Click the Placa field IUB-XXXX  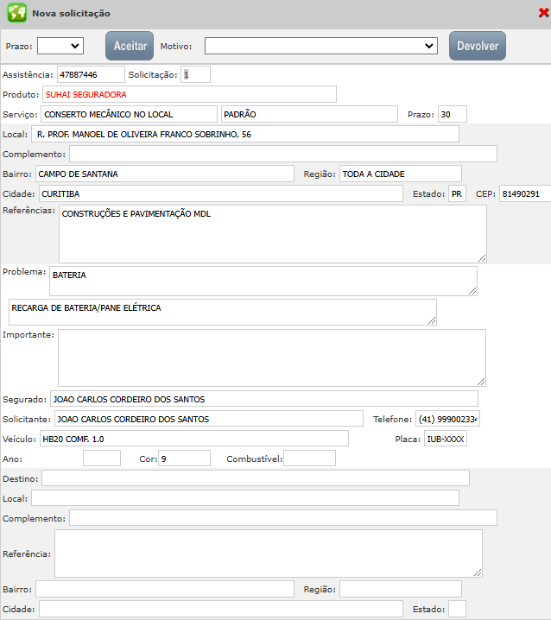pyautogui.click(x=445, y=439)
